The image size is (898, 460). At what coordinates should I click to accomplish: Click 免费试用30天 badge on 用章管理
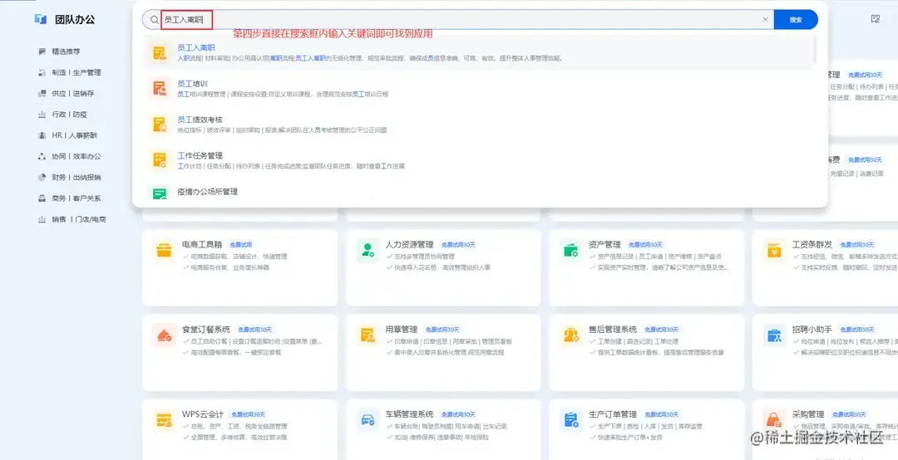pyautogui.click(x=442, y=330)
